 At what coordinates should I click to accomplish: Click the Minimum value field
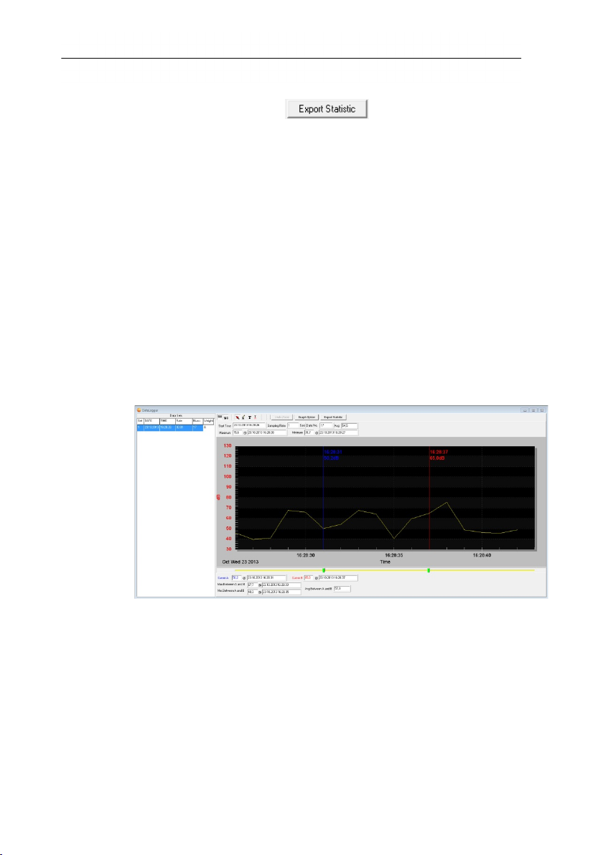point(309,433)
